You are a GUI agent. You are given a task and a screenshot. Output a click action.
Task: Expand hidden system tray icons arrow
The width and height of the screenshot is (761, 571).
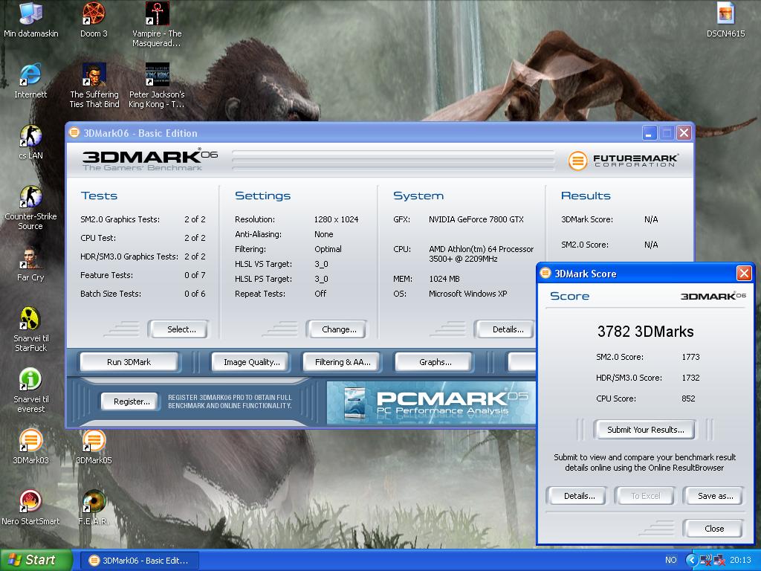pyautogui.click(x=691, y=561)
